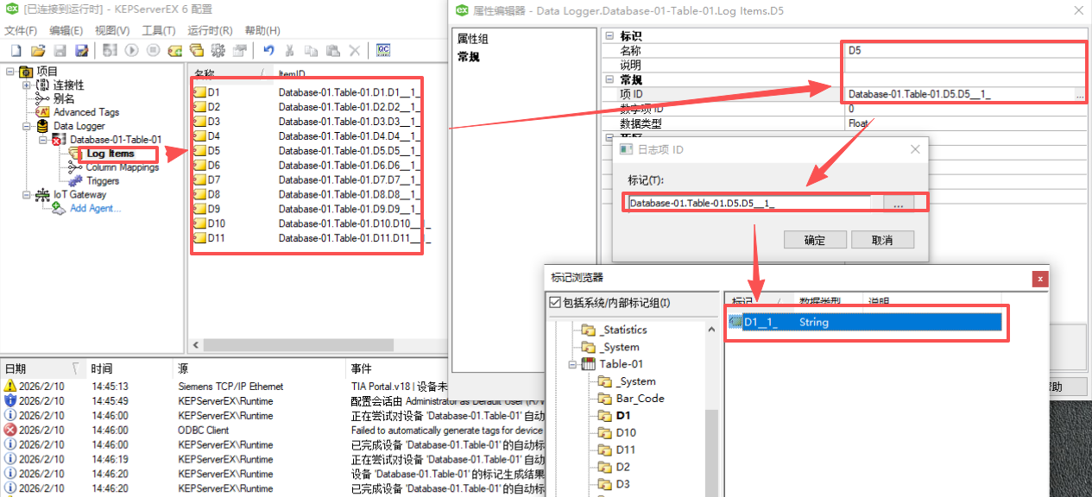Click the Data Logger database icon
1092x497 pixels.
(42, 126)
